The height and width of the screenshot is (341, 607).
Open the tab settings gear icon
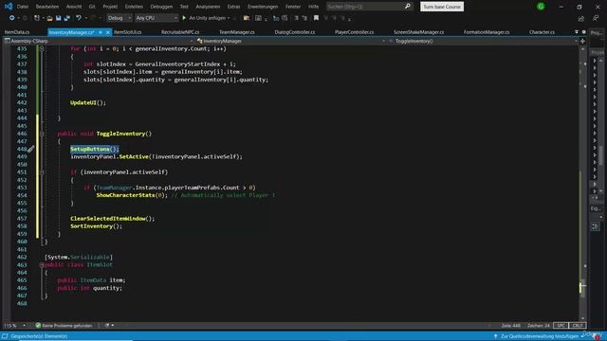click(x=584, y=32)
